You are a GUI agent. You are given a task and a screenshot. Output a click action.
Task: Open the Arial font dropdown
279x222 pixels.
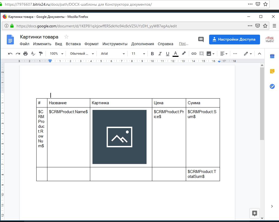pyautogui.click(x=113, y=54)
